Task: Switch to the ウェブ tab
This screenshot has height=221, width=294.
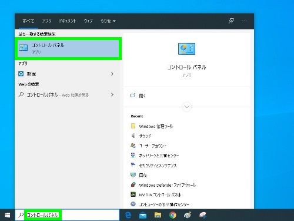Action: [x=88, y=21]
